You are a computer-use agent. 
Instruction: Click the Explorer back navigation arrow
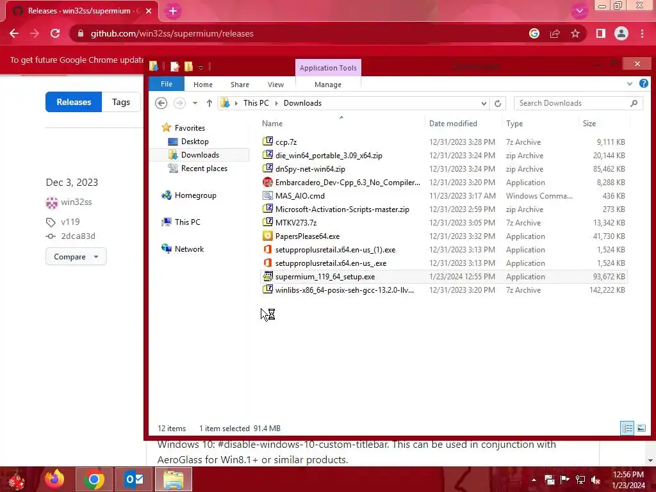coord(161,103)
